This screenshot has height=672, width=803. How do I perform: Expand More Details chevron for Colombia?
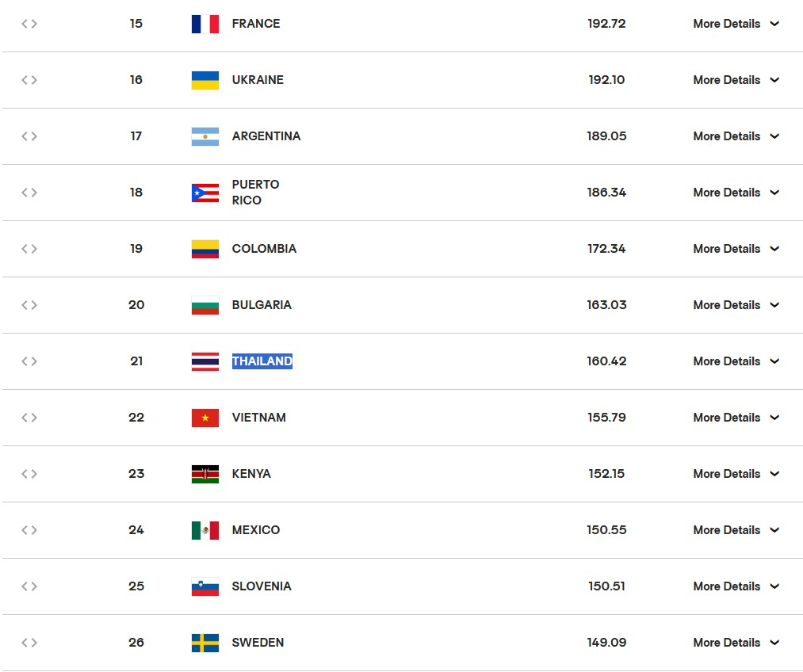coord(774,249)
